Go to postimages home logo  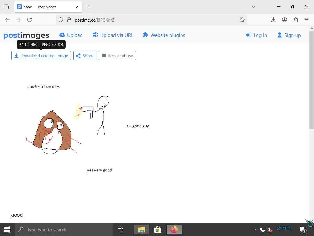pyautogui.click(x=26, y=36)
